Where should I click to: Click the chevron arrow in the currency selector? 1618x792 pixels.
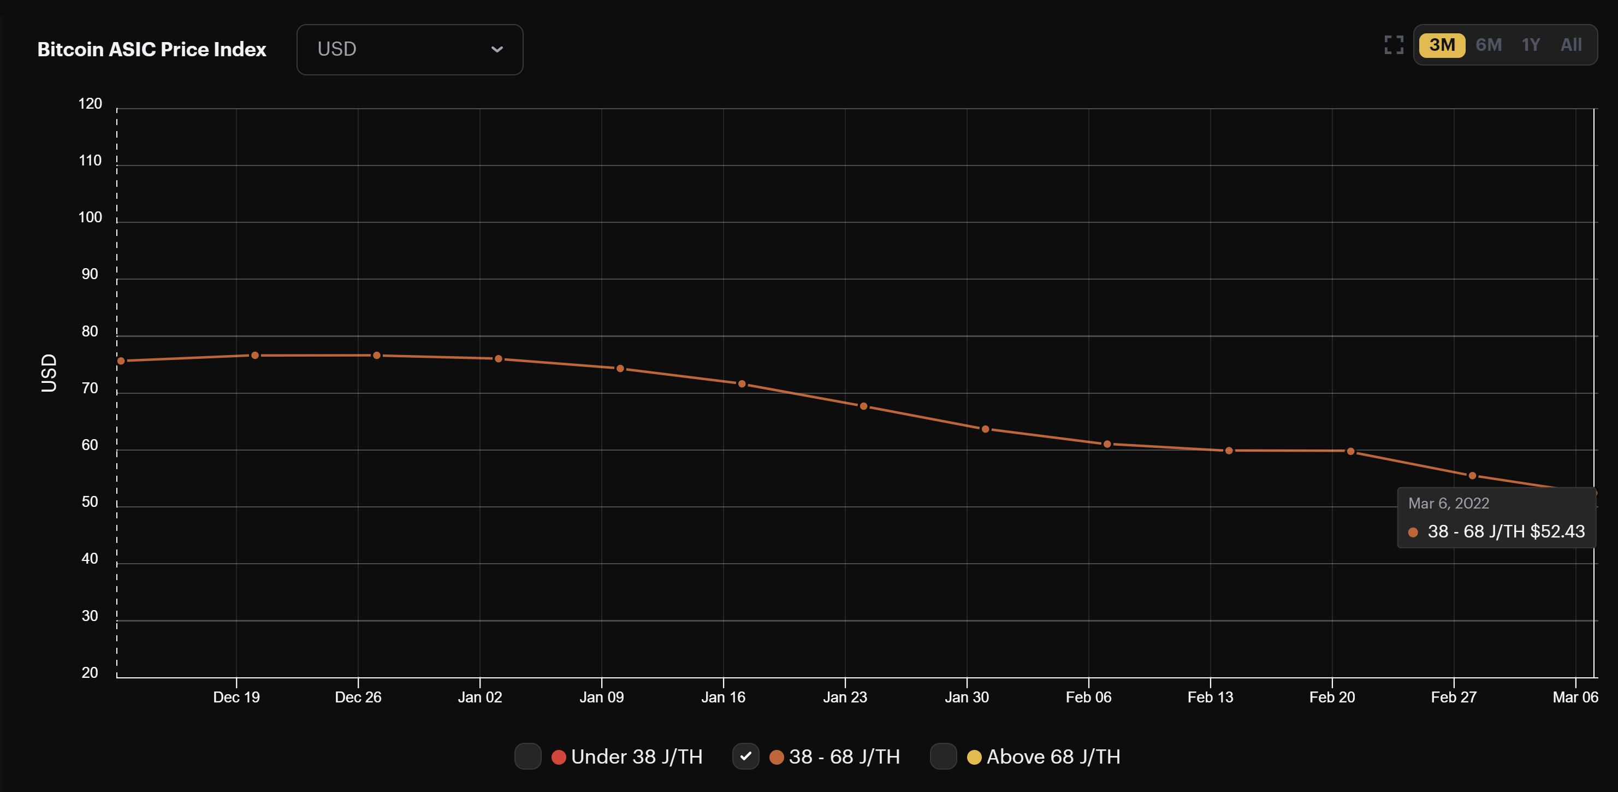497,49
